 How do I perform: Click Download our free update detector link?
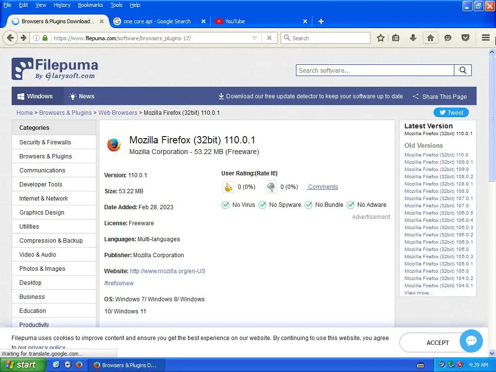[x=310, y=96]
